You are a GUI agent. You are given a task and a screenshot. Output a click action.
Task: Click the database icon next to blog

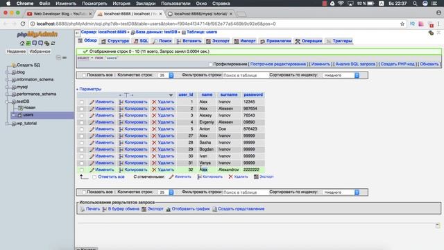click(14, 72)
